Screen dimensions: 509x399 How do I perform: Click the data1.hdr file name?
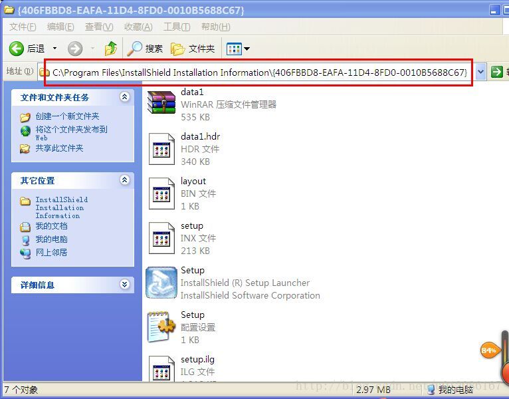point(200,136)
